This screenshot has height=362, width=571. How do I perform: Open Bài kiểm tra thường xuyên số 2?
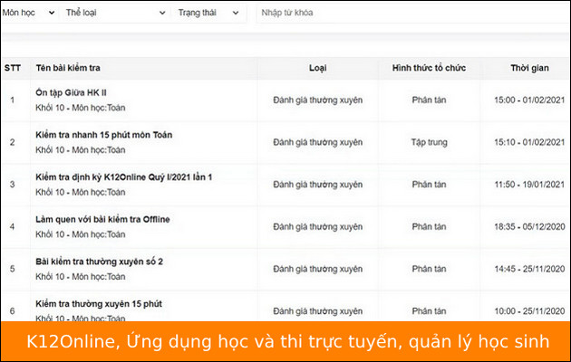99,262
